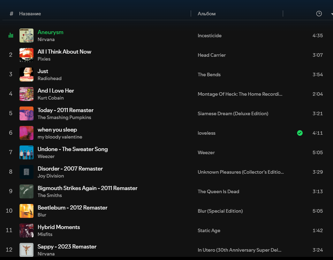Screen dimensions: 333x260
Task: Open the Aneurysm track title
Action: pos(50,32)
